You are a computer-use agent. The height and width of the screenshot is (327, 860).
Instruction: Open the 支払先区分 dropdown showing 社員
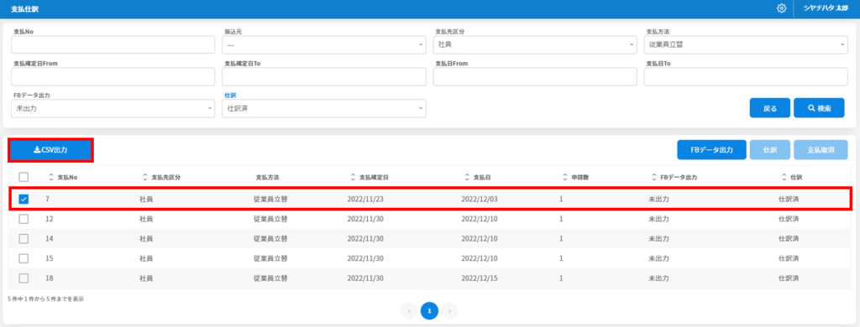535,45
